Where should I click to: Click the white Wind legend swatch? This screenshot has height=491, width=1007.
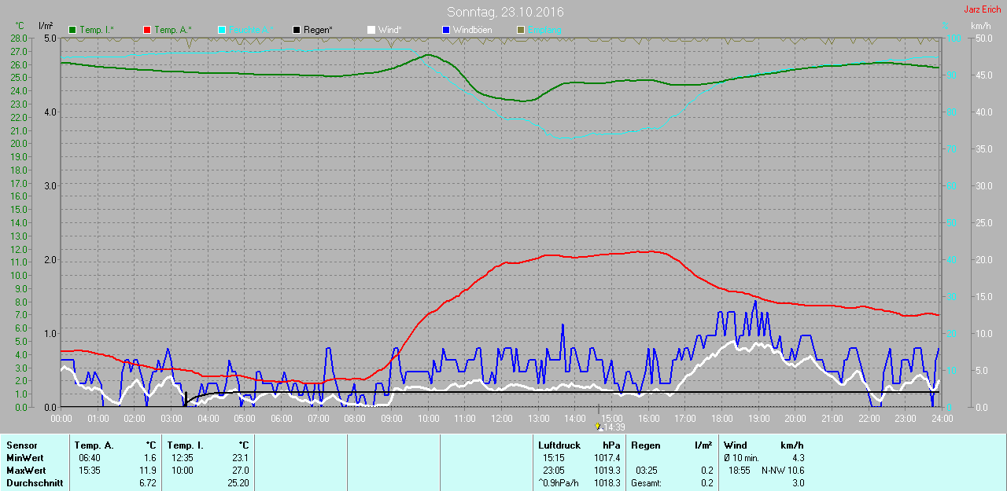click(x=371, y=30)
